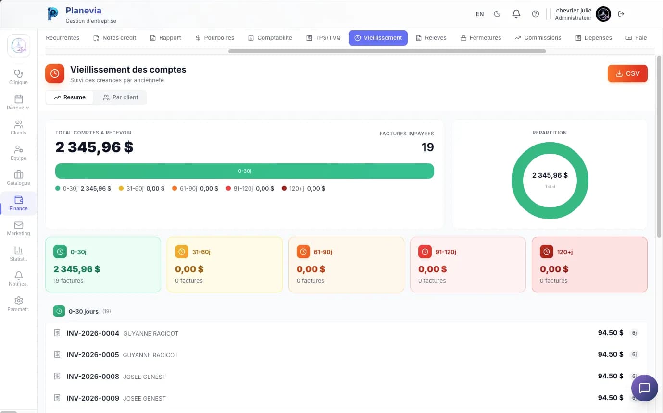Open the Pourboires tab
The width and height of the screenshot is (663, 413).
click(214, 38)
